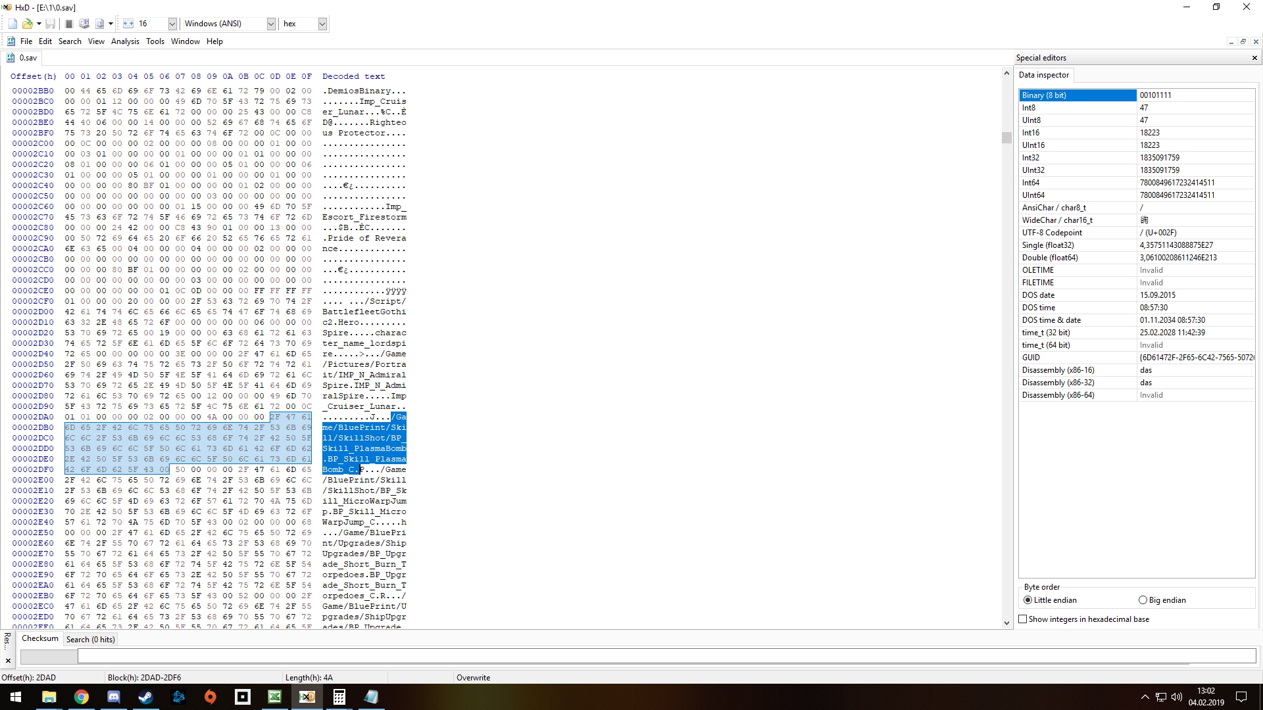Click the bytes-per-row width arrows icon
Viewport: 1263px width, 710px height.
pyautogui.click(x=128, y=24)
